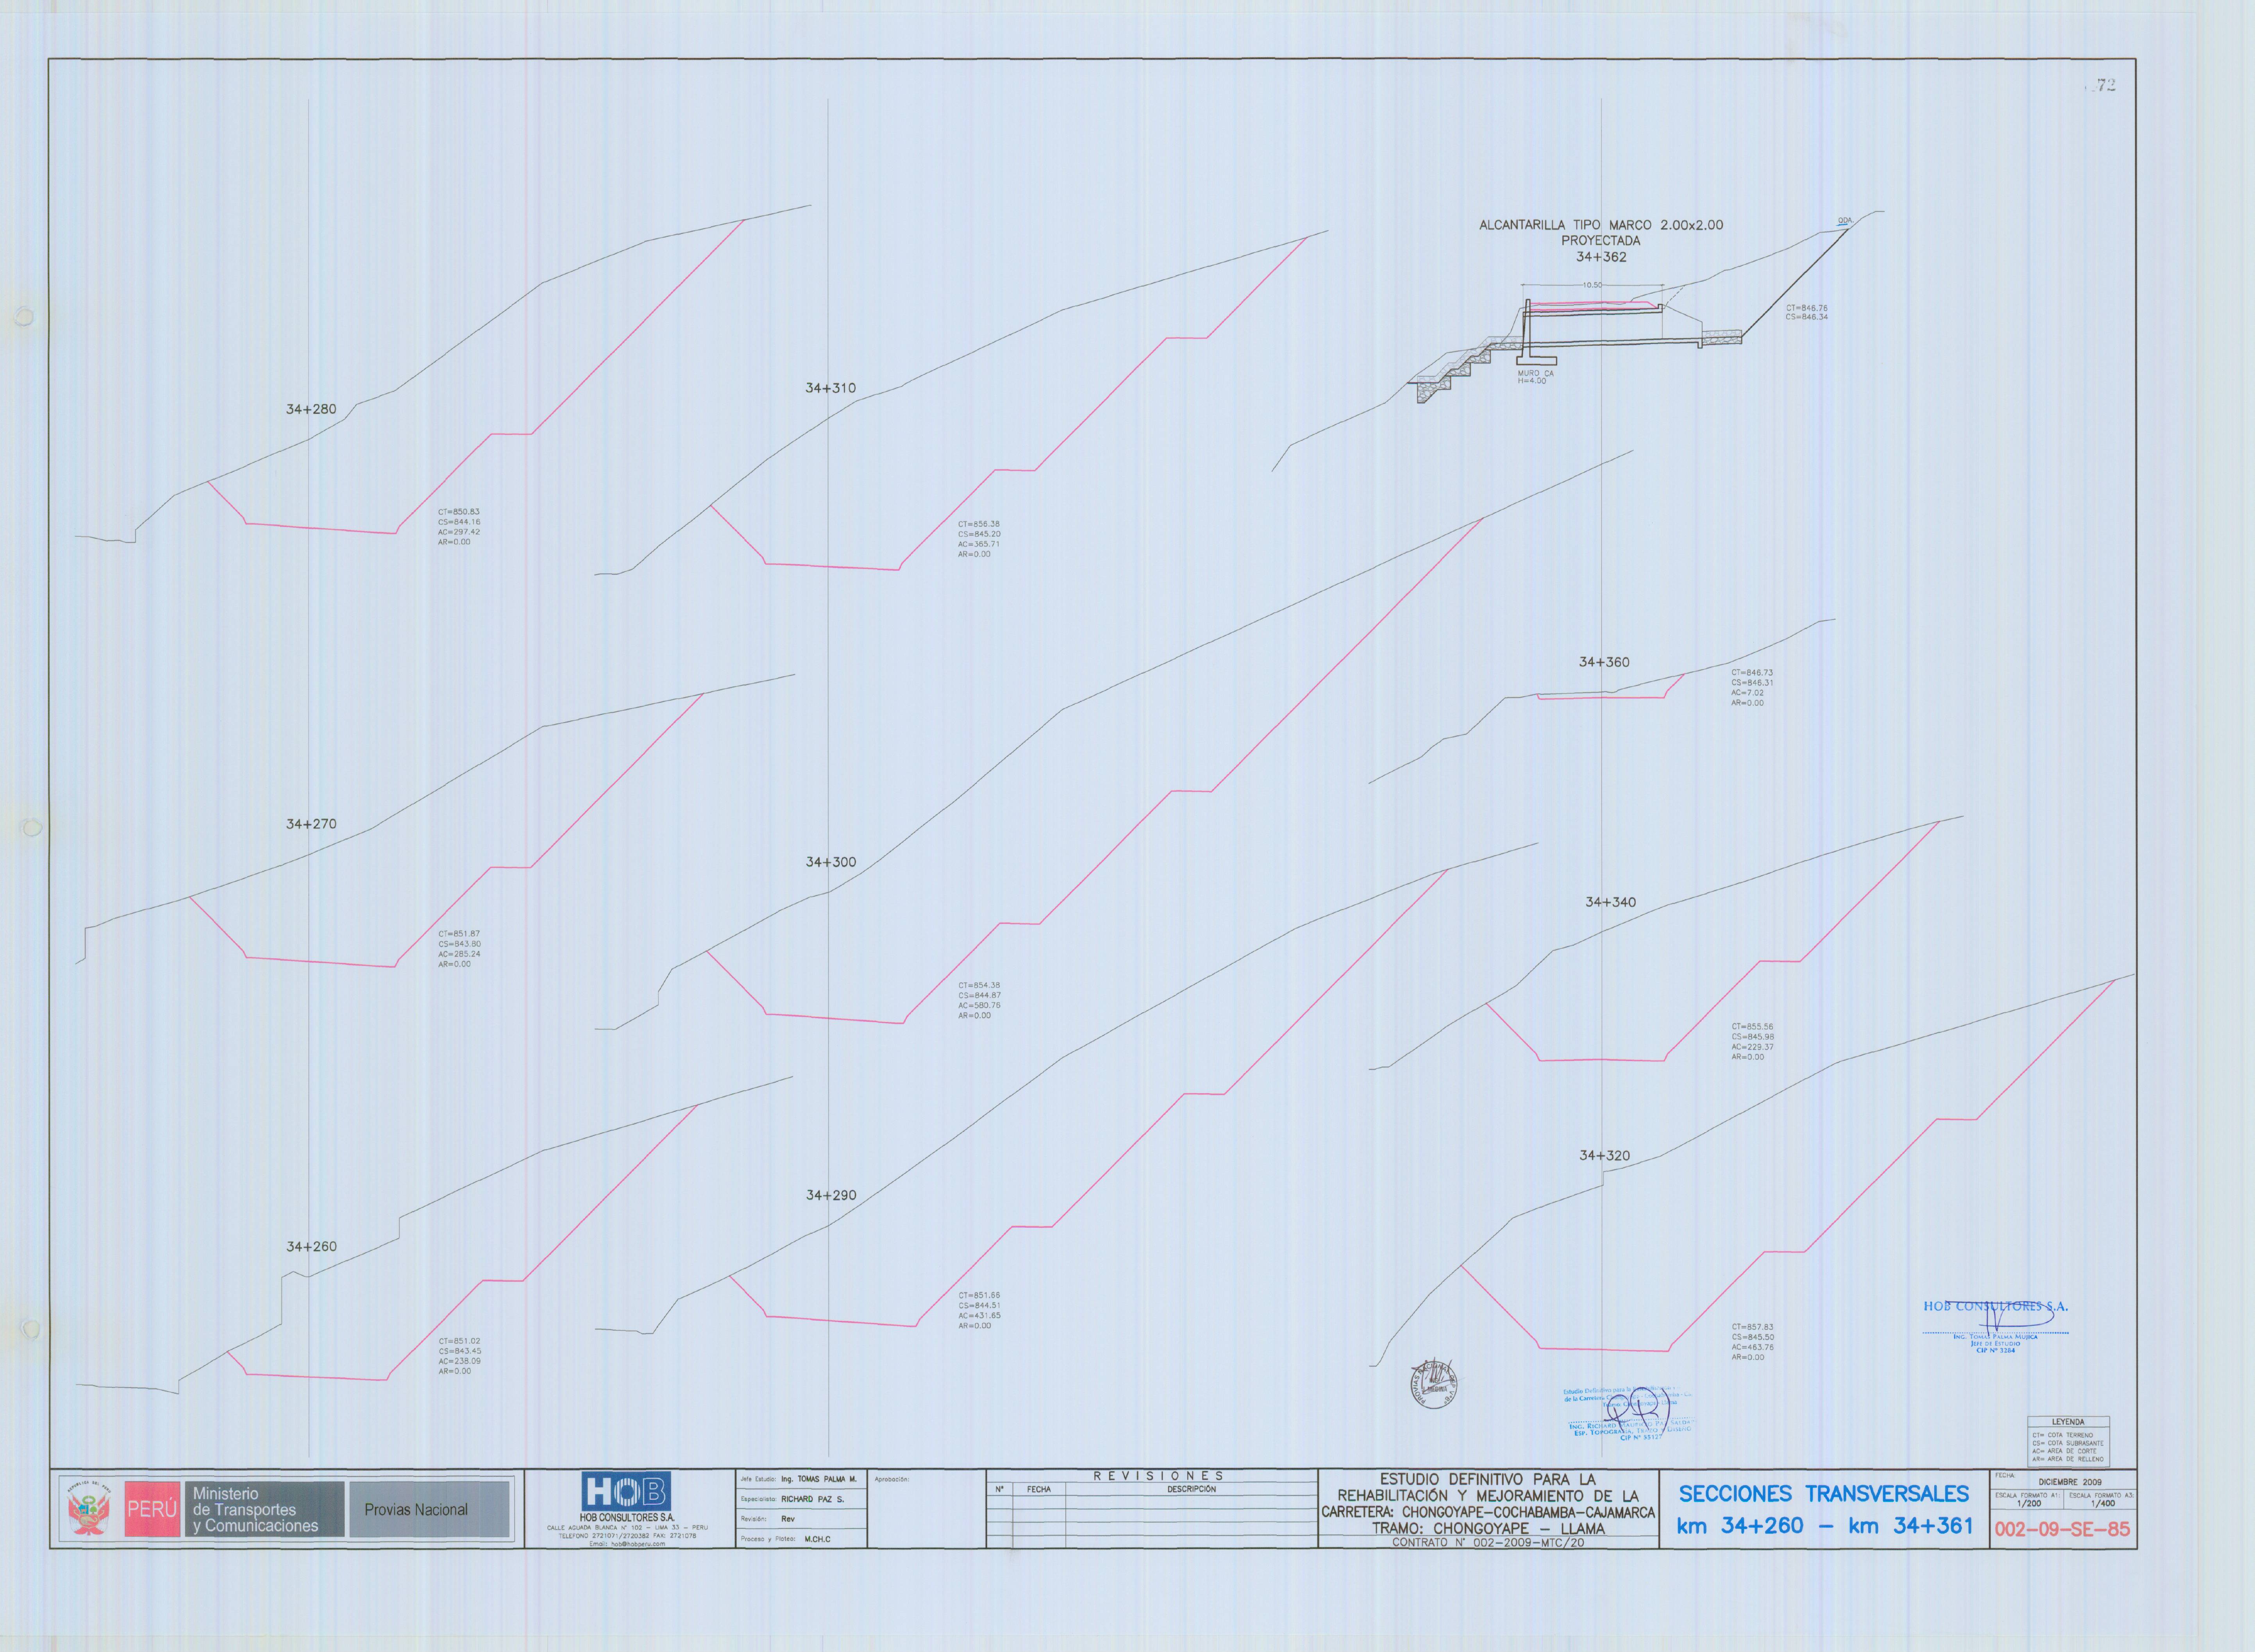Select the section label "34+310"
The width and height of the screenshot is (2255, 1652).
pos(830,388)
